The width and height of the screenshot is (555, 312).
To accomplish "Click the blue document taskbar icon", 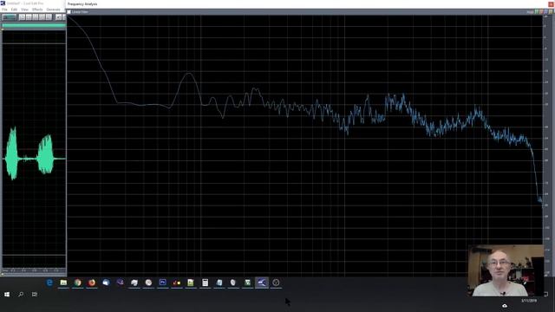I will pos(219,283).
